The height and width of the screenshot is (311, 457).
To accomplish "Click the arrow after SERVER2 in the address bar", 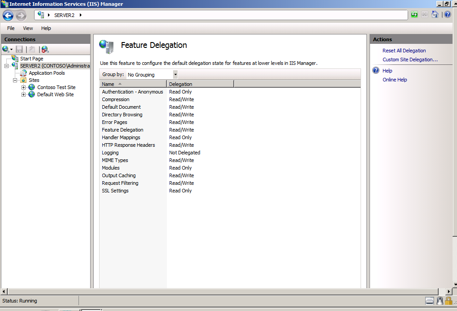I will (x=81, y=15).
